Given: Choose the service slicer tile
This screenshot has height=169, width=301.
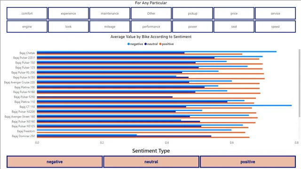Looking at the screenshot, I should click(275, 14).
